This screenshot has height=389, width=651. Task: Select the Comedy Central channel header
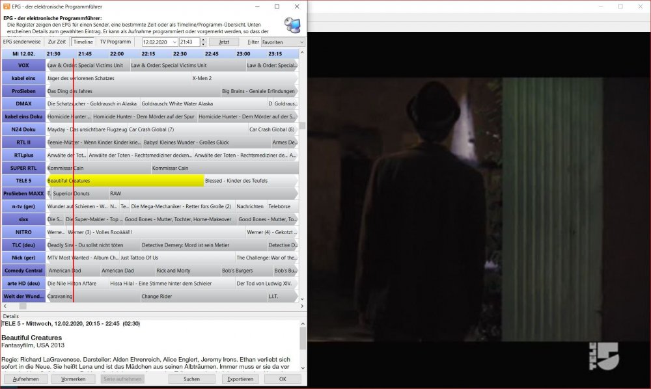pyautogui.click(x=23, y=271)
